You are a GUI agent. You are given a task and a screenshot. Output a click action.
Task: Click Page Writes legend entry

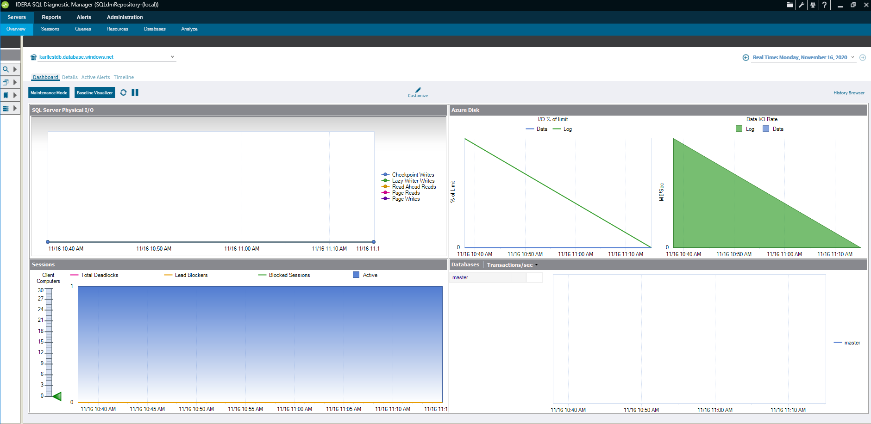pyautogui.click(x=401, y=199)
